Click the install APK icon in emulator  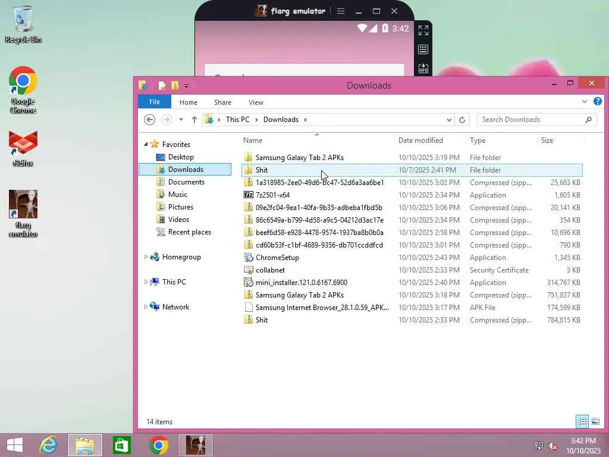(x=423, y=68)
